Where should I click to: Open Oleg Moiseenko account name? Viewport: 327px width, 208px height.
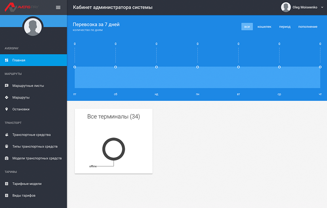point(305,7)
